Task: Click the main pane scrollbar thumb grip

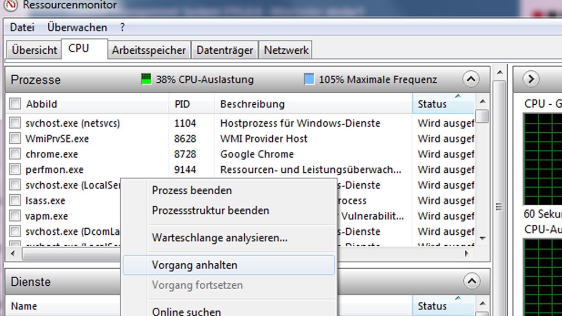Action: click(499, 207)
